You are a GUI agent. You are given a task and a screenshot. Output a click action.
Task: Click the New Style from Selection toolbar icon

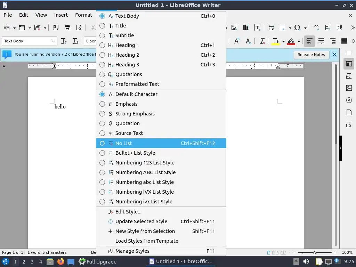coord(75,41)
